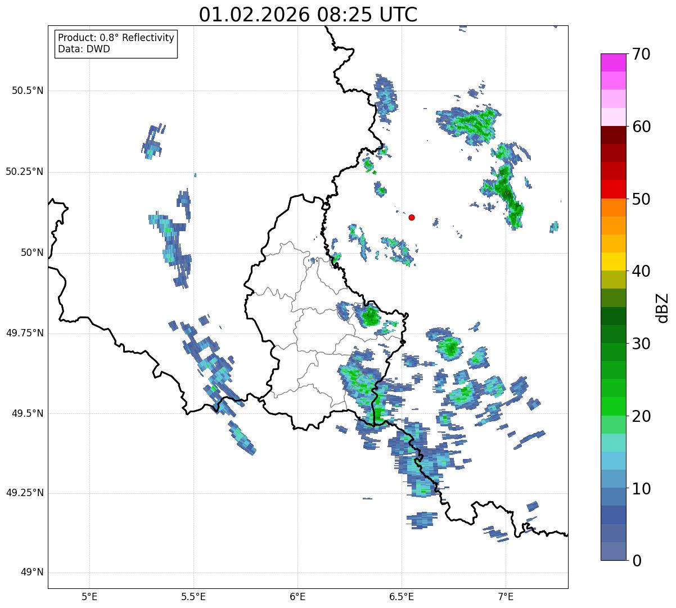Screen dimensions: 676x608
Task: Click the '01.02.2026 08:25 UTC' title
Action: [308, 15]
